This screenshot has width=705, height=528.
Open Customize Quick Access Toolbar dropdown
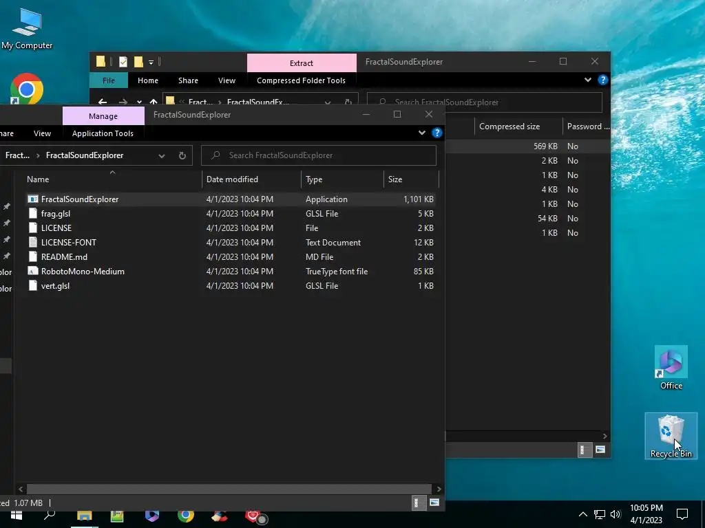151,63
